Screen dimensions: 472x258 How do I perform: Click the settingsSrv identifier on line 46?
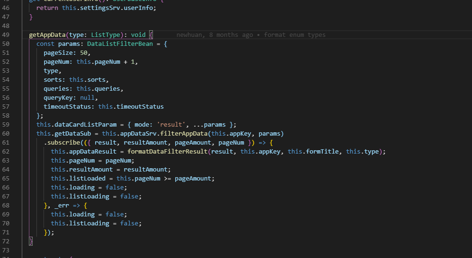point(100,8)
